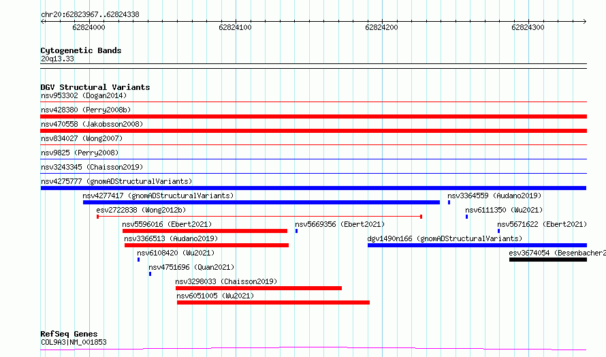Click the nsv4751696 (Quan2021) label
The height and width of the screenshot is (357, 606).
coord(191,267)
